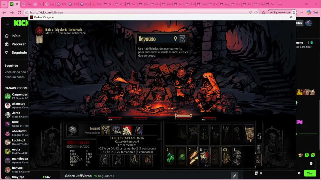The image size is (321, 180).
Task: Refresh the browser page
Action: (19, 12)
